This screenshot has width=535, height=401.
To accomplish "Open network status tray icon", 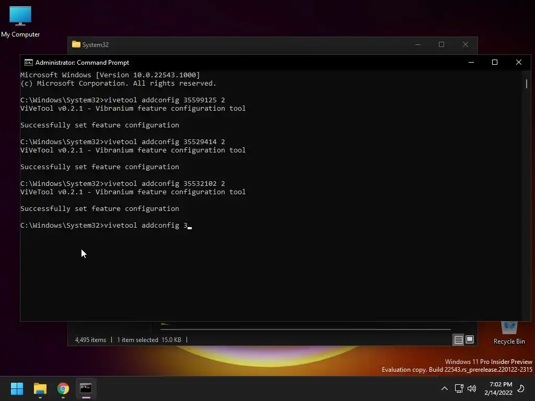I will point(459,388).
